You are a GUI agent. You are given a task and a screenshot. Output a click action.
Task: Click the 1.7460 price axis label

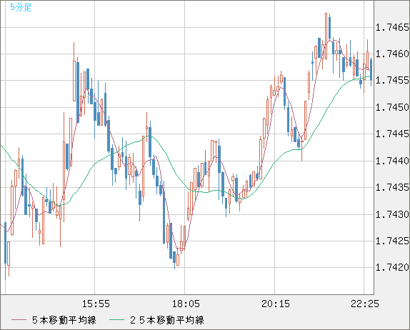(392, 54)
